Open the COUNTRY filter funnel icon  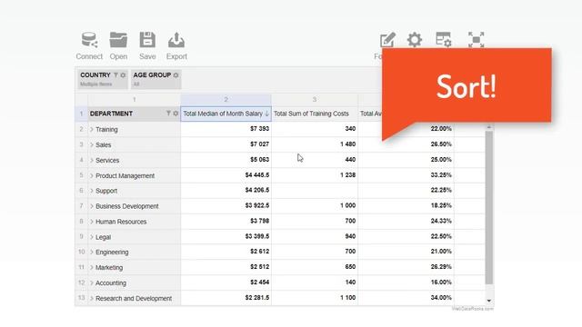click(115, 75)
